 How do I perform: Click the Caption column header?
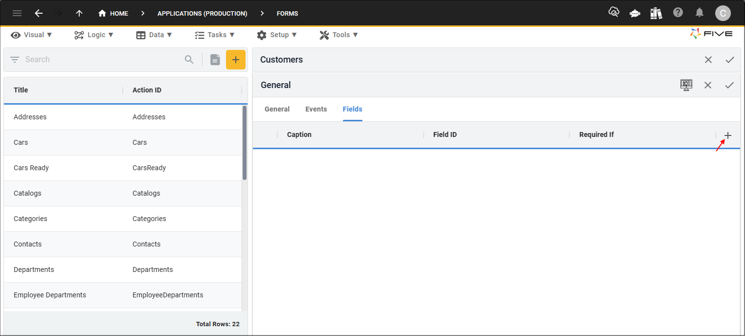[299, 134]
